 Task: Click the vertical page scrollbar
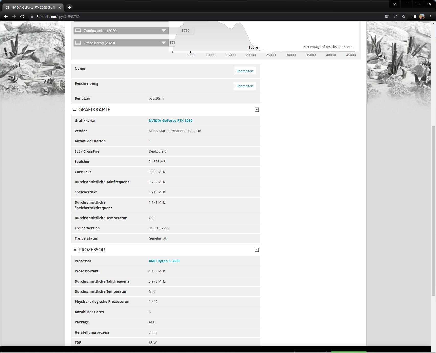tap(433, 211)
